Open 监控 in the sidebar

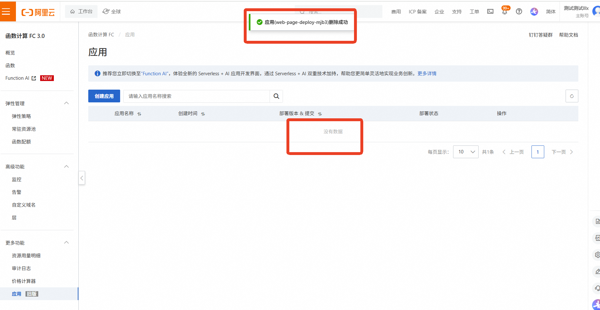17,179
